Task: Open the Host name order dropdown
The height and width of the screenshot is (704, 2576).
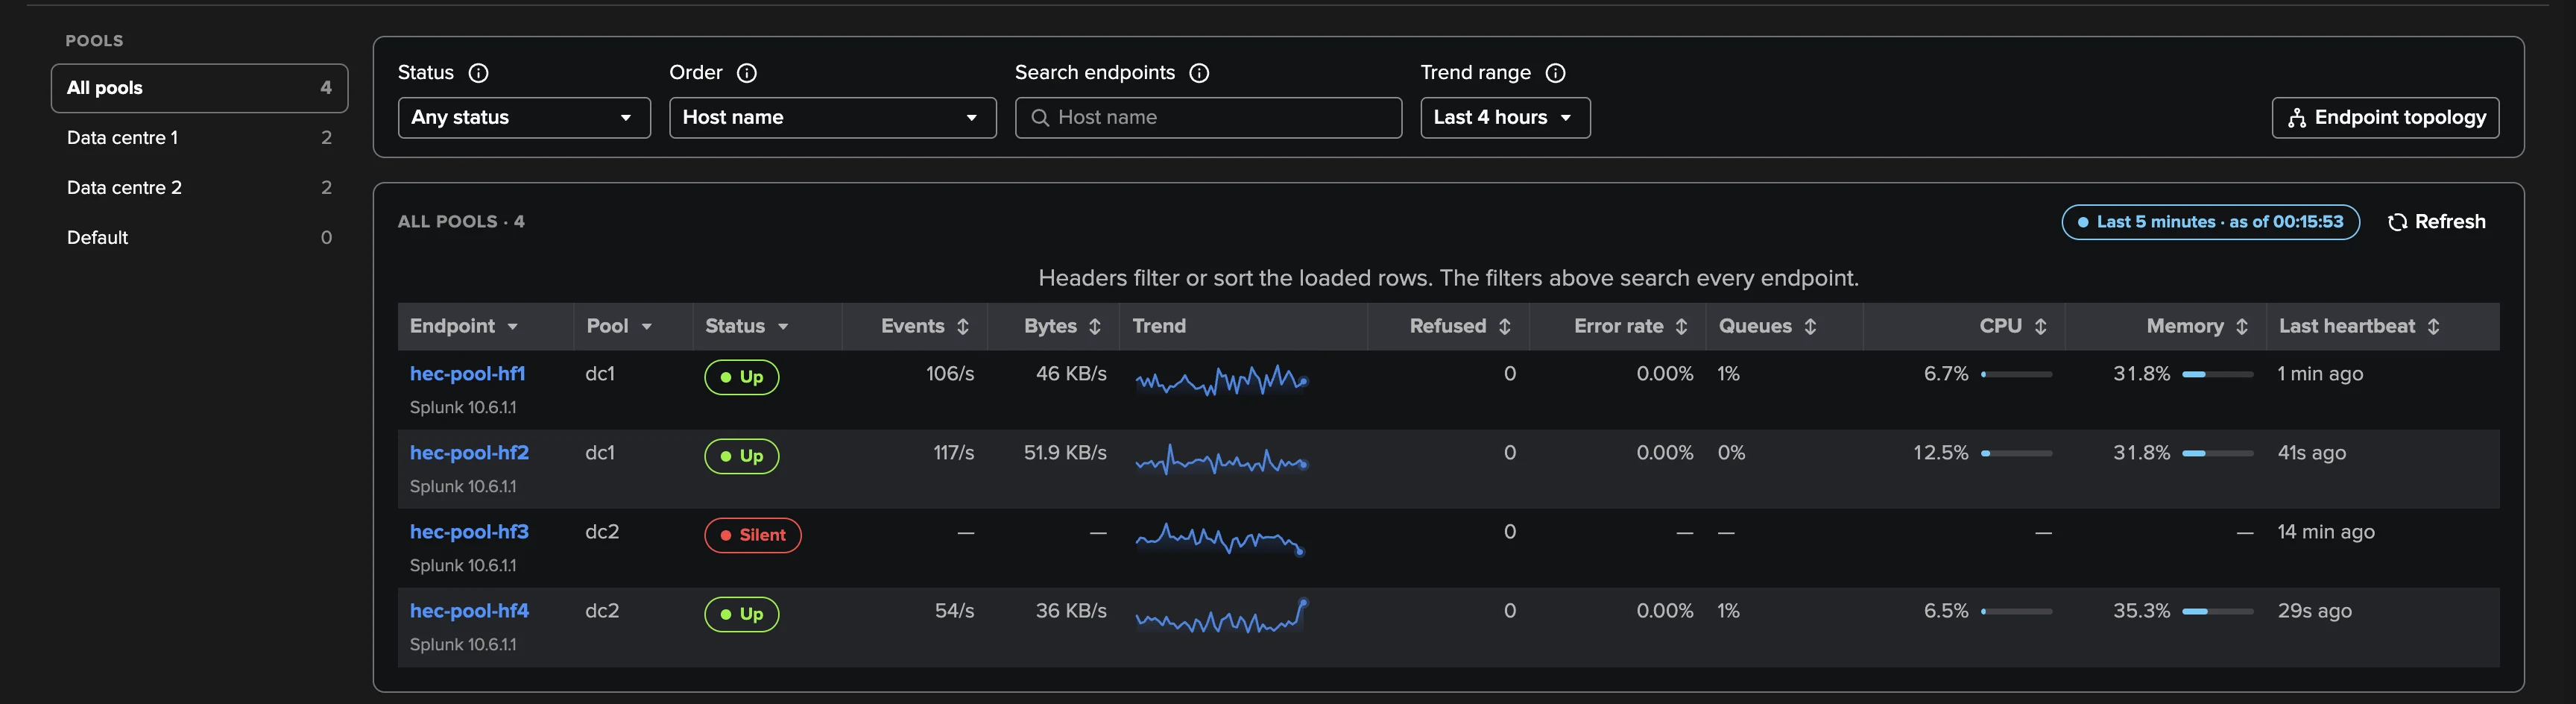Action: point(833,118)
